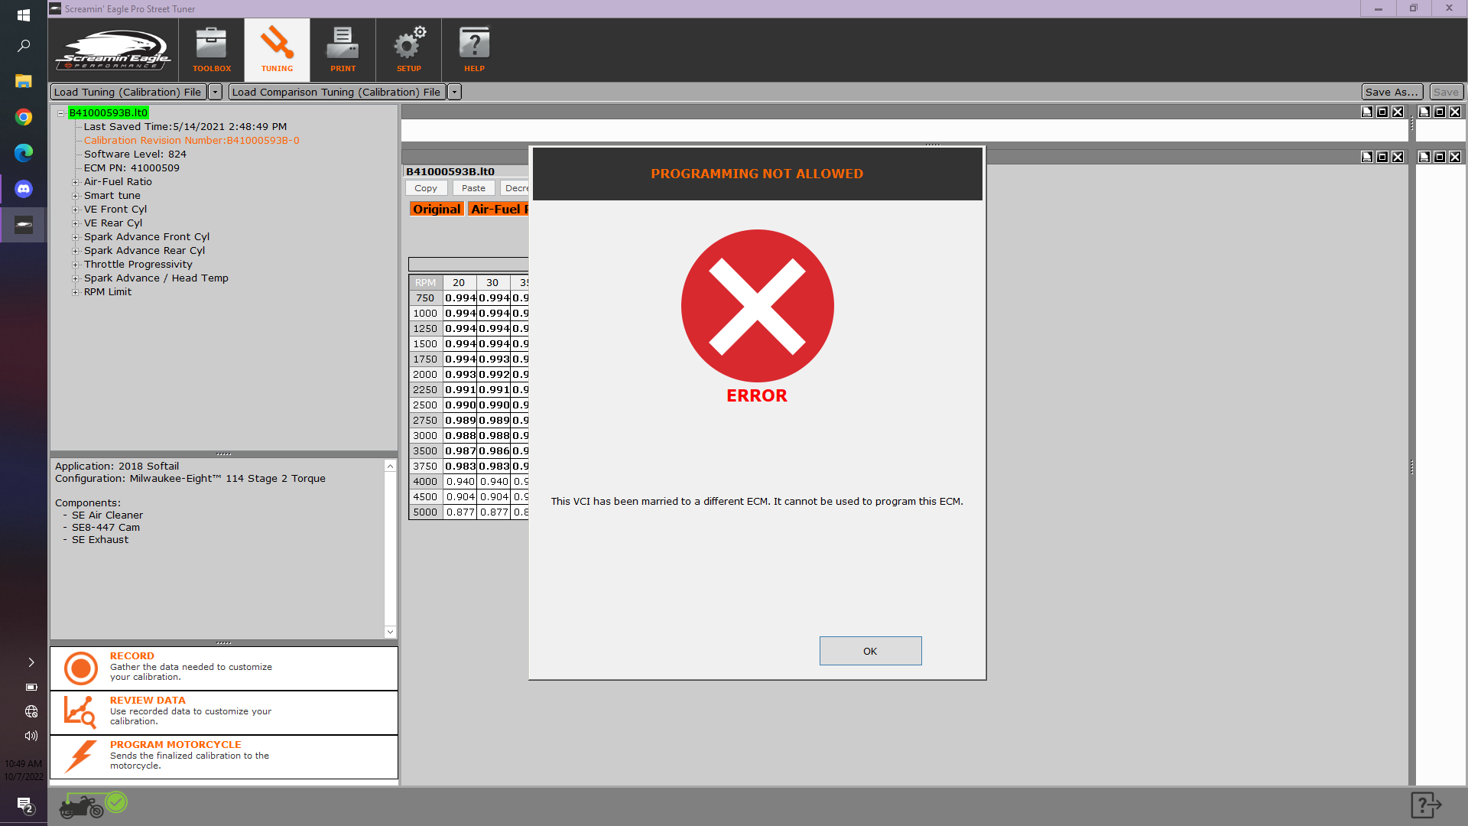Viewport: 1468px width, 826px height.
Task: Collapse the B41000593B.lt0 root node
Action: 61,113
